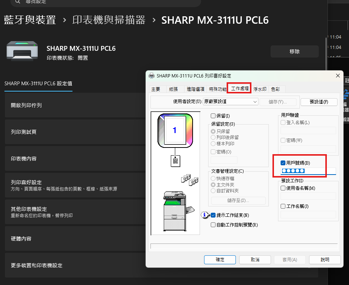
Task: Click the 密碼(W) text field in 用戶驗證
Action: [308, 149]
